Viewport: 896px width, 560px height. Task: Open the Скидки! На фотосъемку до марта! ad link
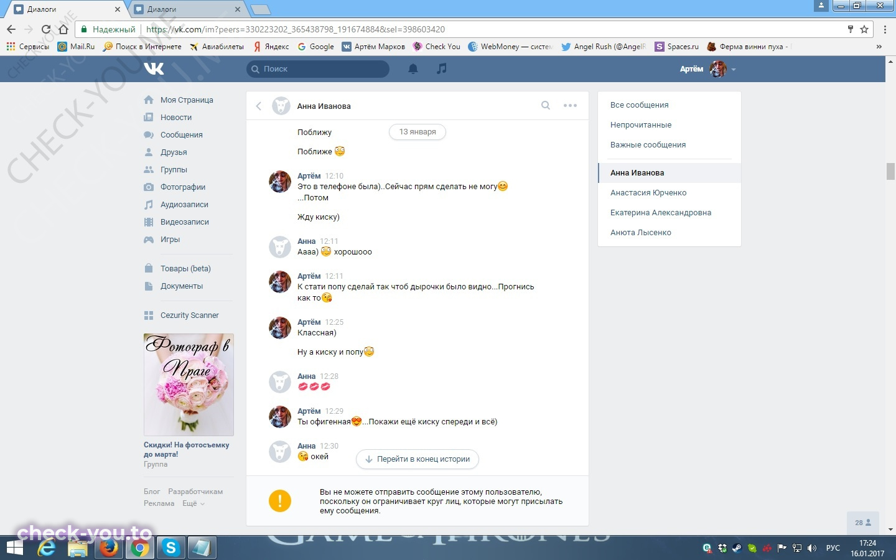[186, 449]
